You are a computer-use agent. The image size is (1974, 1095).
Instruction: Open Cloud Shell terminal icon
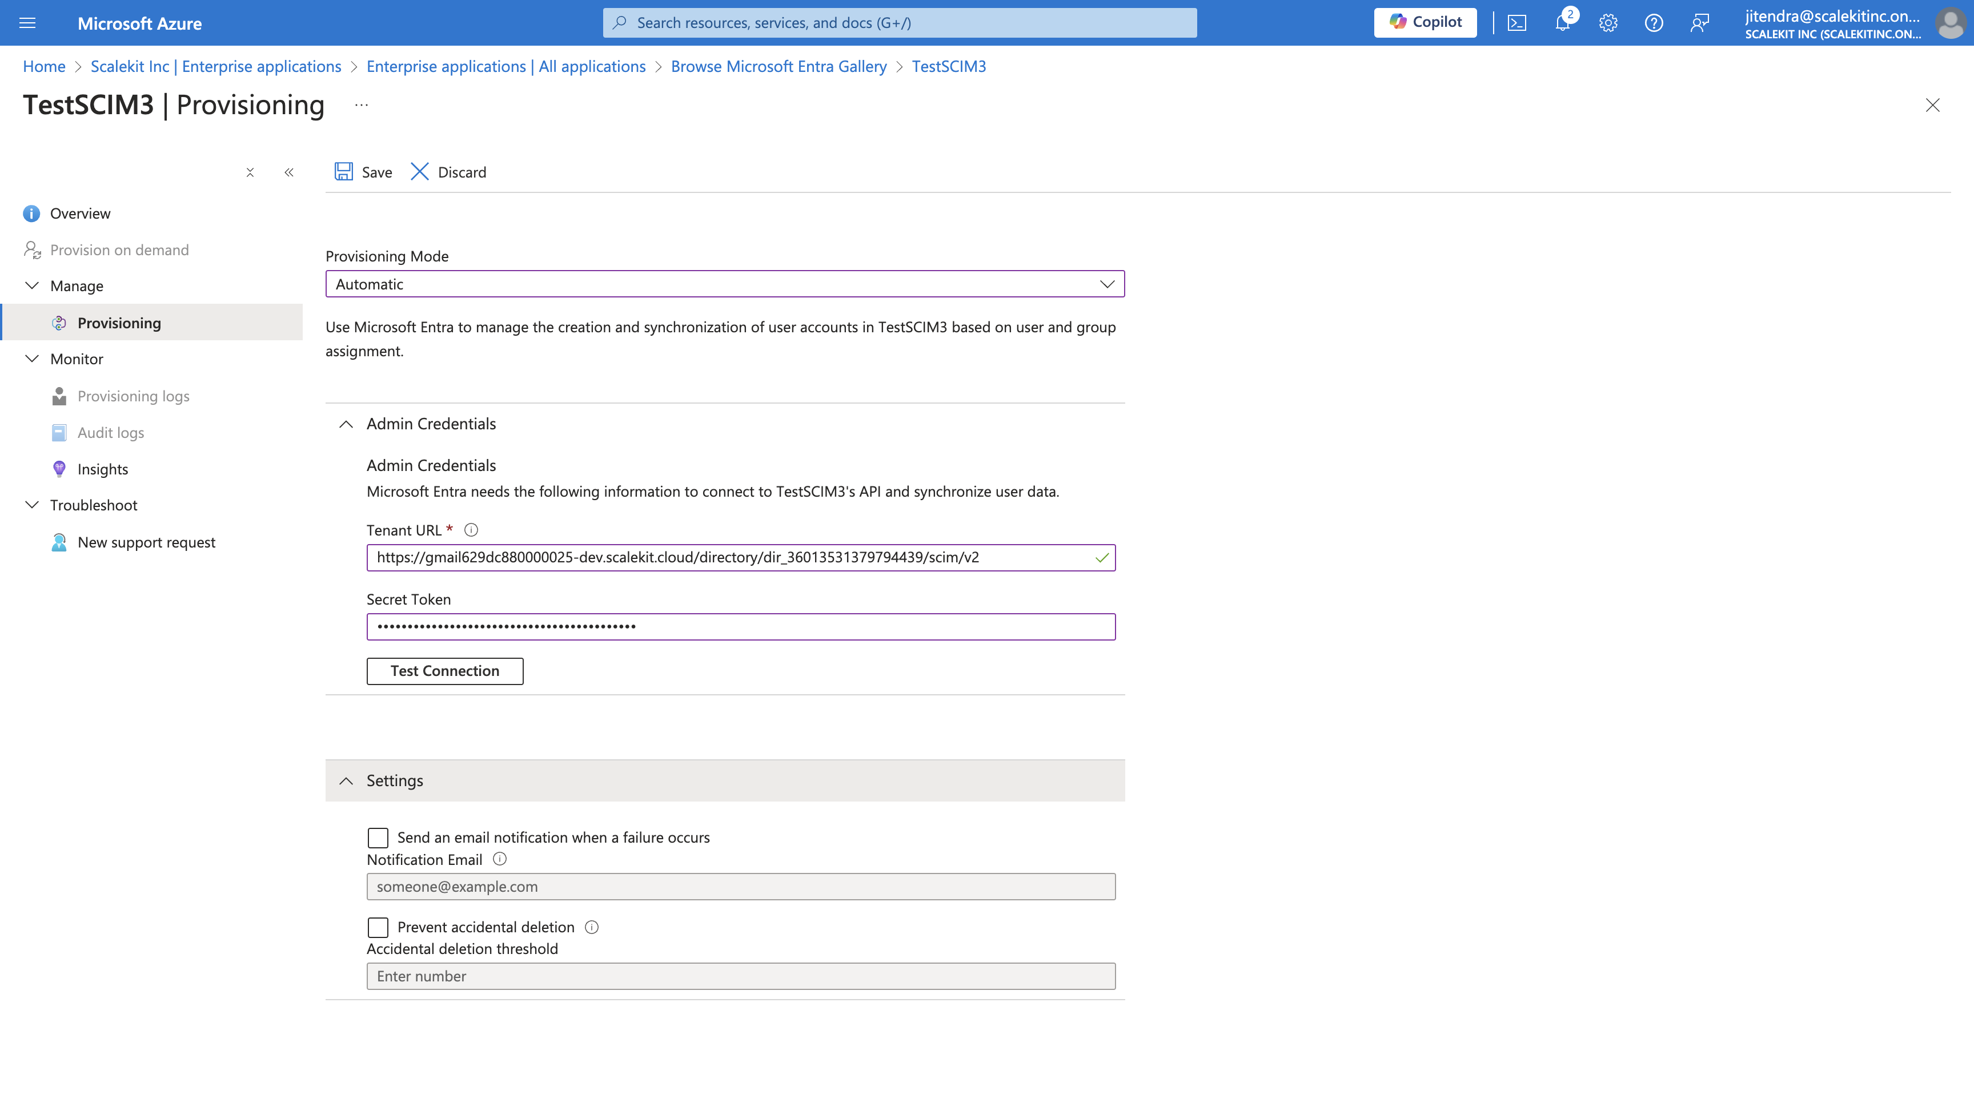(x=1516, y=23)
